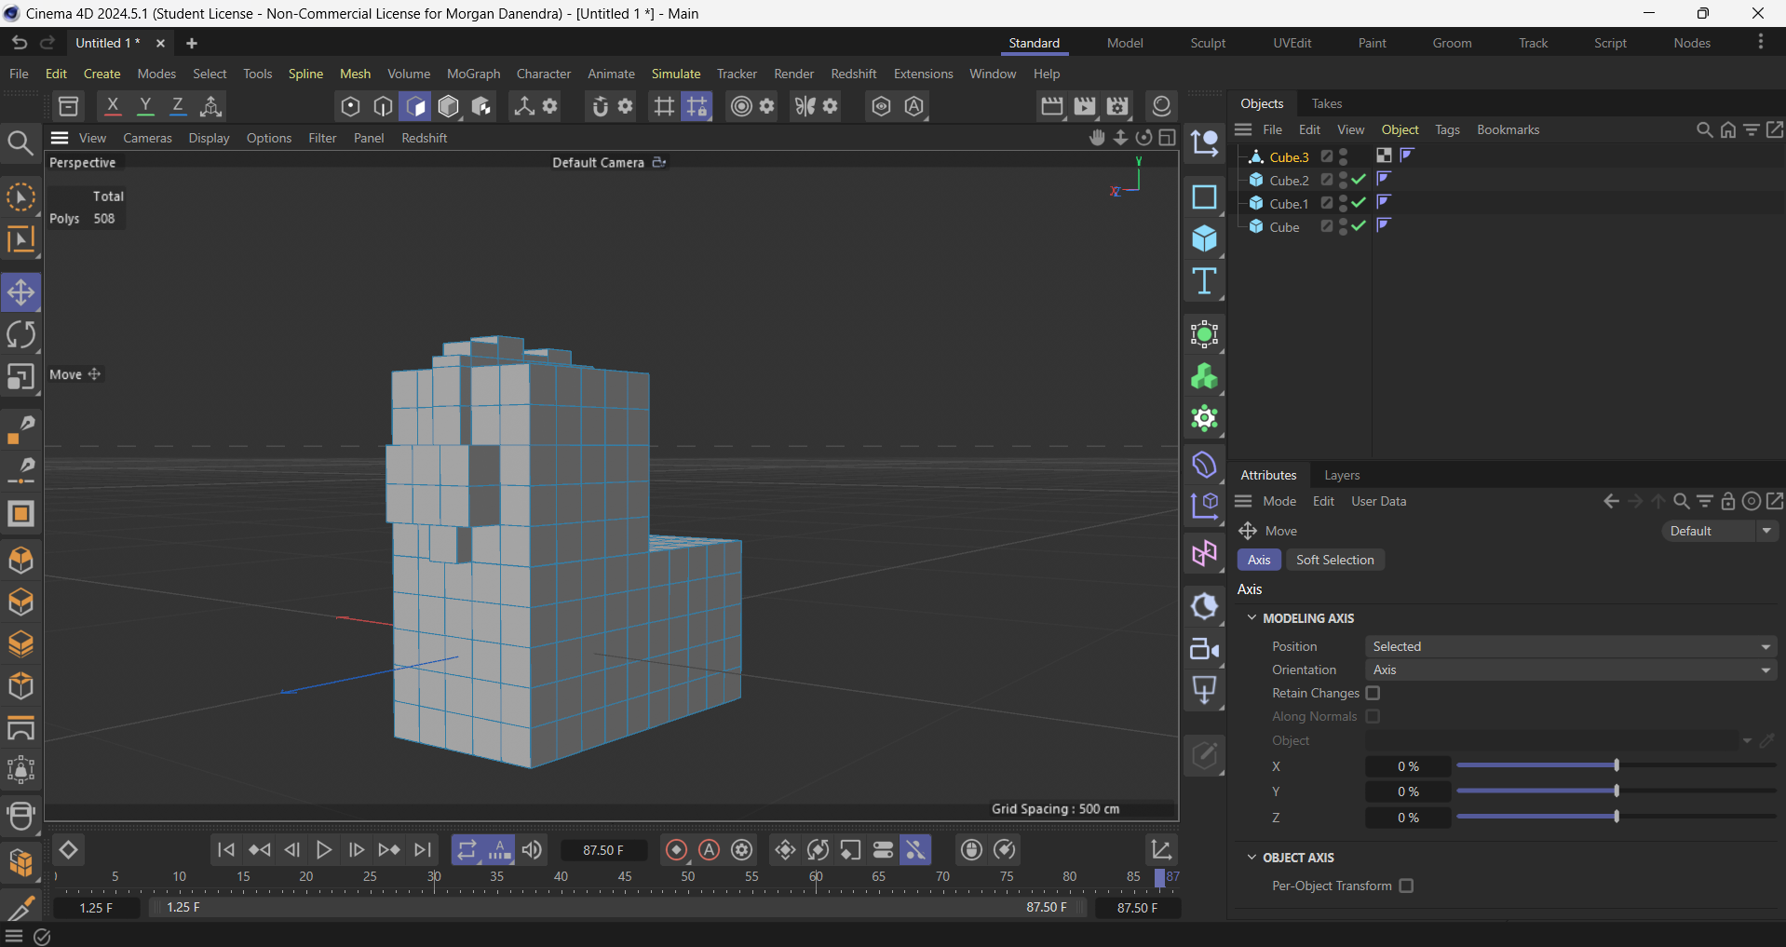Select the Text spline tool icon

click(1204, 282)
